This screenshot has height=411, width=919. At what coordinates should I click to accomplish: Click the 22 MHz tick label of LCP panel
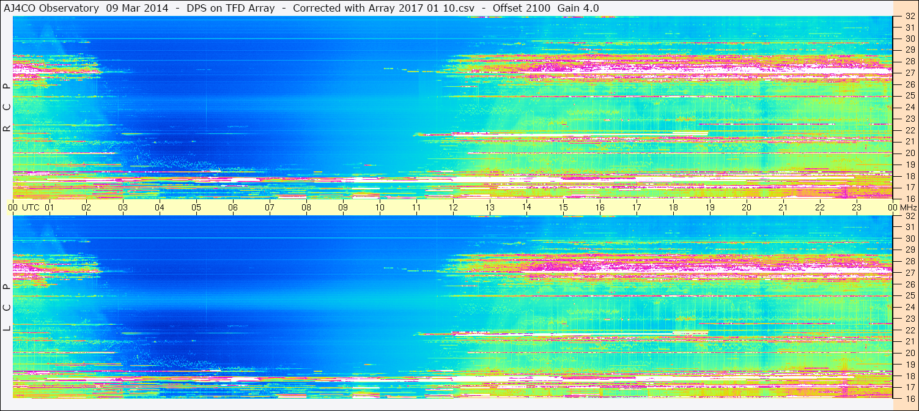(x=909, y=330)
